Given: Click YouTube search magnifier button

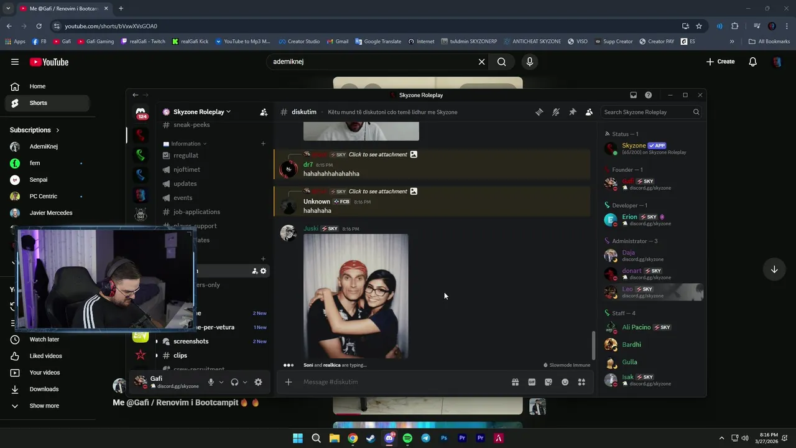Looking at the screenshot, I should tap(502, 62).
